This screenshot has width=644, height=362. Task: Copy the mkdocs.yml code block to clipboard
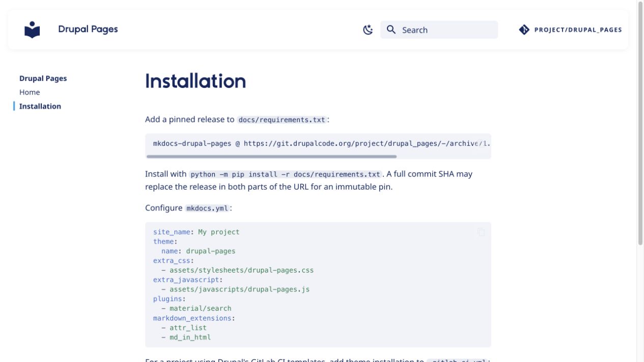pyautogui.click(x=481, y=232)
